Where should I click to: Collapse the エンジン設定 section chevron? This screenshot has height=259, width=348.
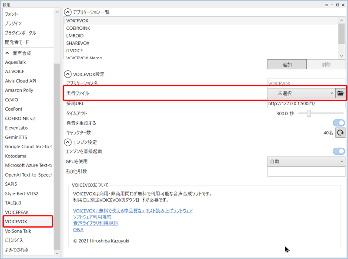point(68,142)
